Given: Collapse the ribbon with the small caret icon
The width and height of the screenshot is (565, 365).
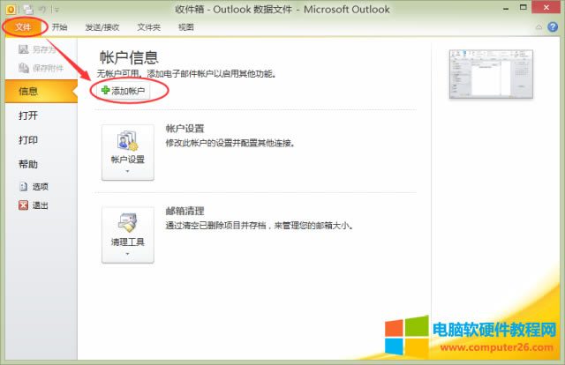Looking at the screenshot, I should click(539, 27).
